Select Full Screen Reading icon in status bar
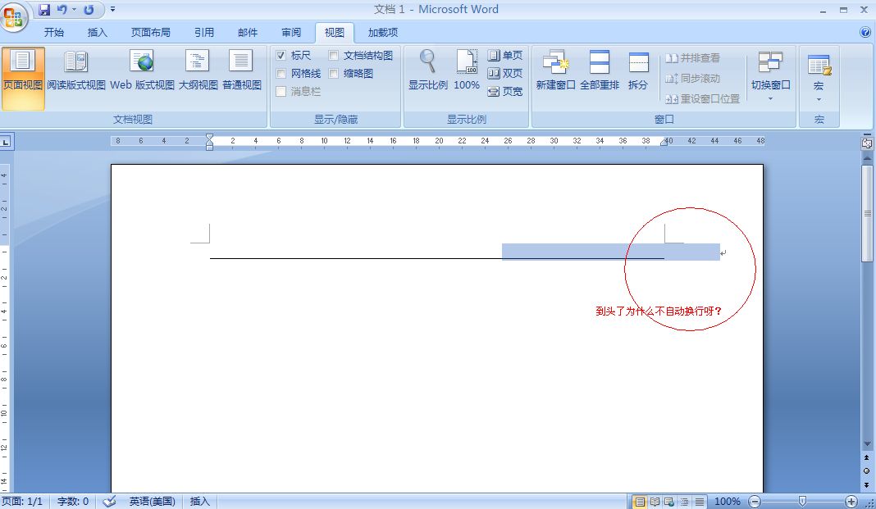The image size is (876, 509). pyautogui.click(x=655, y=502)
